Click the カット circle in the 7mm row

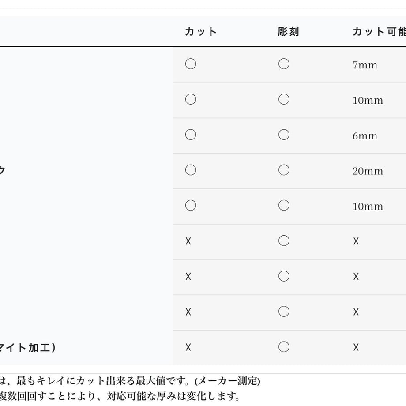(191, 64)
